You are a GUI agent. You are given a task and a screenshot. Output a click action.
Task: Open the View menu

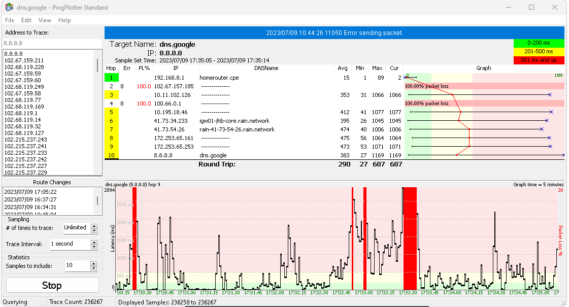pyautogui.click(x=45, y=20)
